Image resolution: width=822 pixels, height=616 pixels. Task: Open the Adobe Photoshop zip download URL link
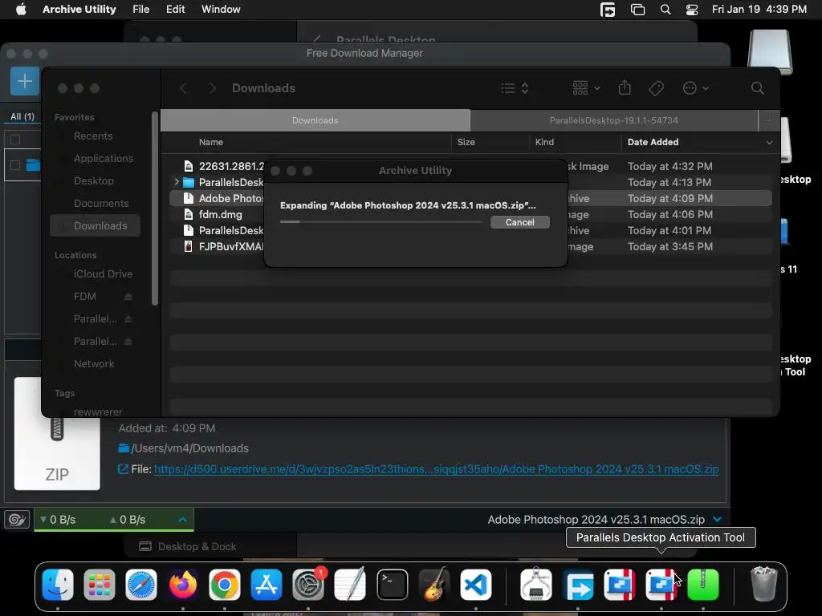(436, 469)
